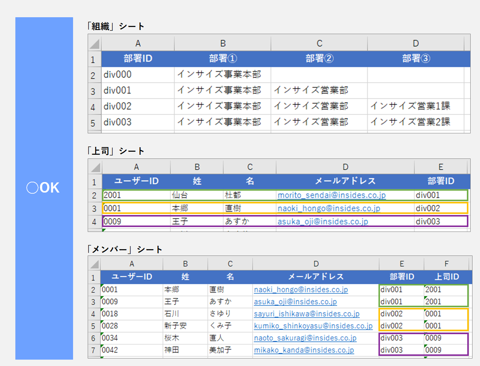Select column D header in 上司 sheet
This screenshot has width=480, height=366.
[345, 167]
